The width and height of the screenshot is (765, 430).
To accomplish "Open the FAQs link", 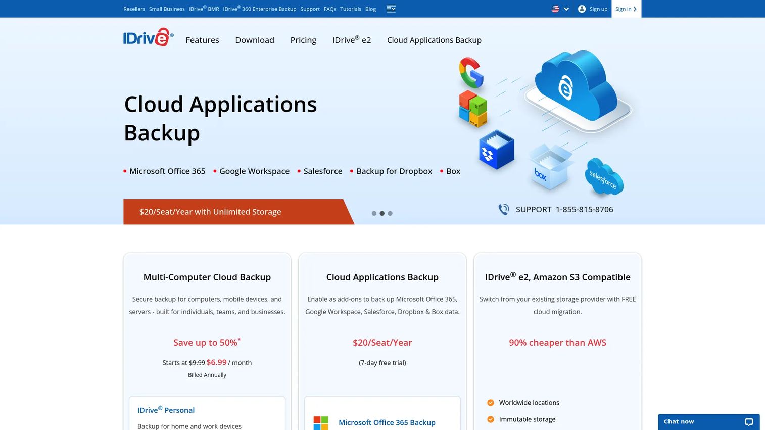I will coord(330,9).
